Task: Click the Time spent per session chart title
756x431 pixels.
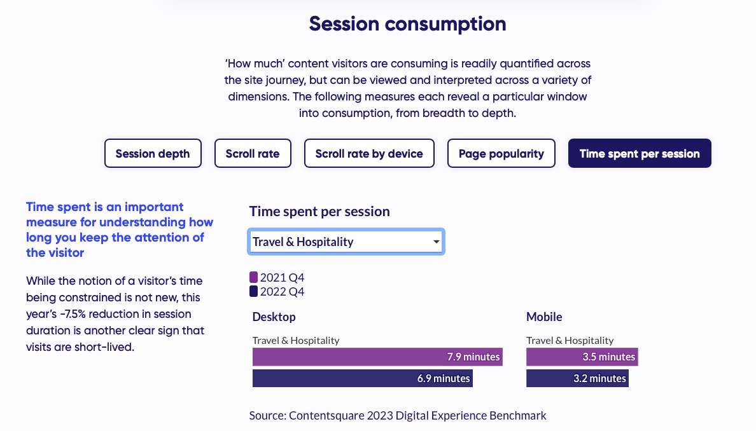Action: pos(319,211)
